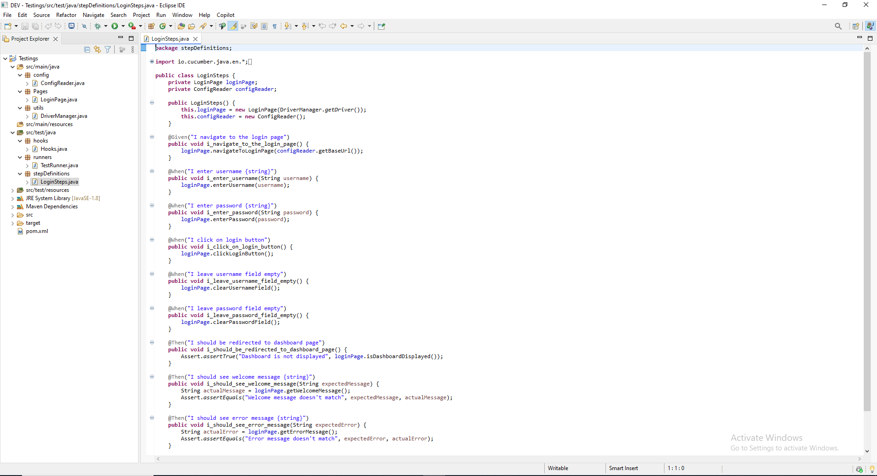Select TestRunner.java in the tree
The height and width of the screenshot is (476, 877).
(x=59, y=165)
